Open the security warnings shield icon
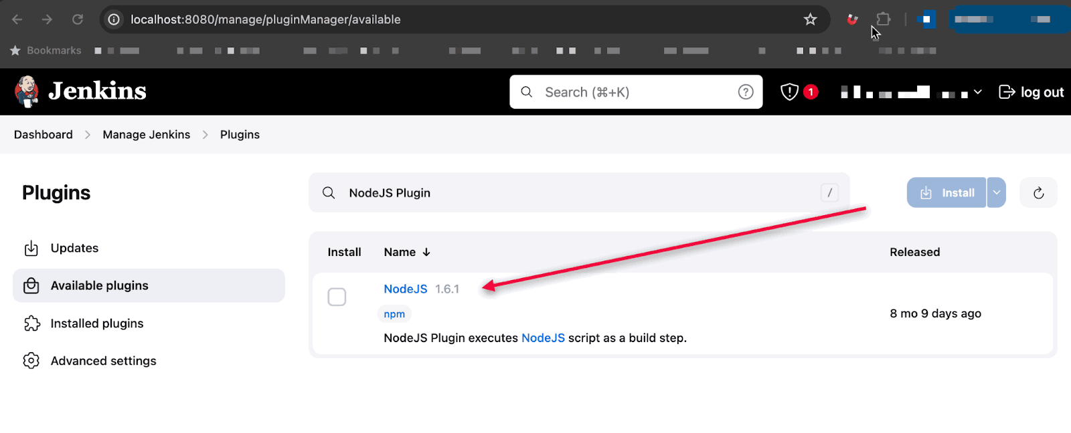Image resolution: width=1071 pixels, height=433 pixels. click(x=790, y=92)
